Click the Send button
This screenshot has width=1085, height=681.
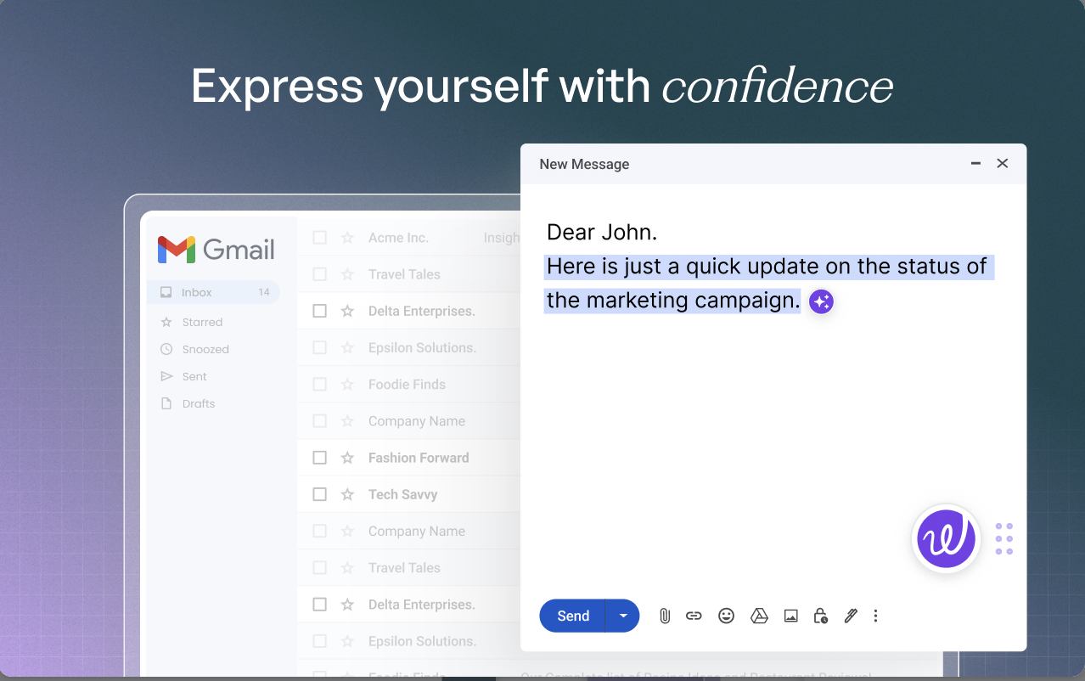(571, 616)
